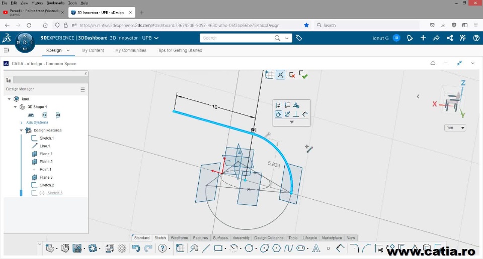Open browser Bookmarks menu
Viewport: 483px width, 259px height.
[55, 3]
